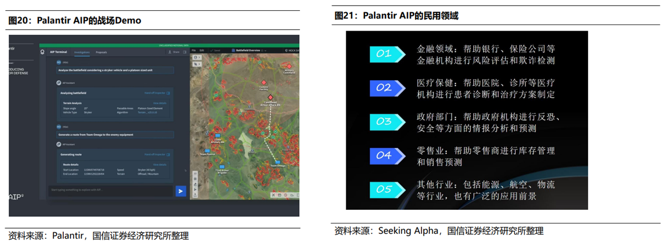Image resolution: width=666 pixels, height=247 pixels.
Task: Click the 'Generating route' card heading
Action: click(x=71, y=155)
